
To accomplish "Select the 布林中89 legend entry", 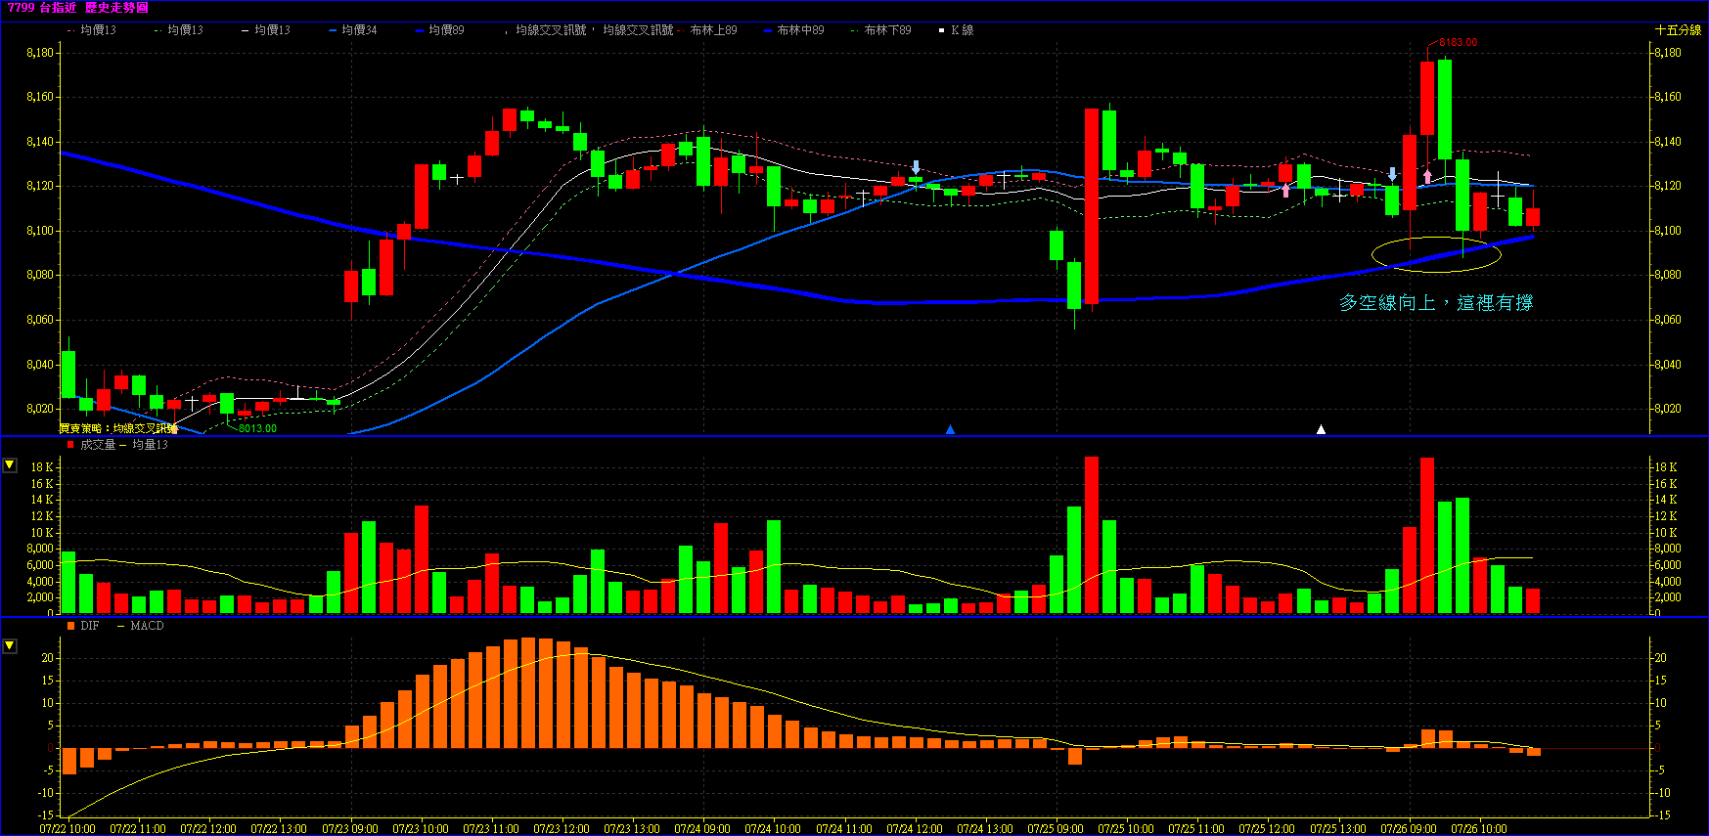I will tap(794, 30).
